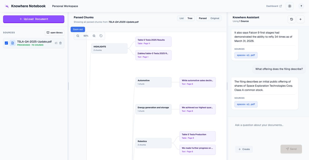This screenshot has height=160, width=309.
Task: Show chunk list icon for TSLA-Q4-2025-Update.pdf
Action: (x=56, y=43)
